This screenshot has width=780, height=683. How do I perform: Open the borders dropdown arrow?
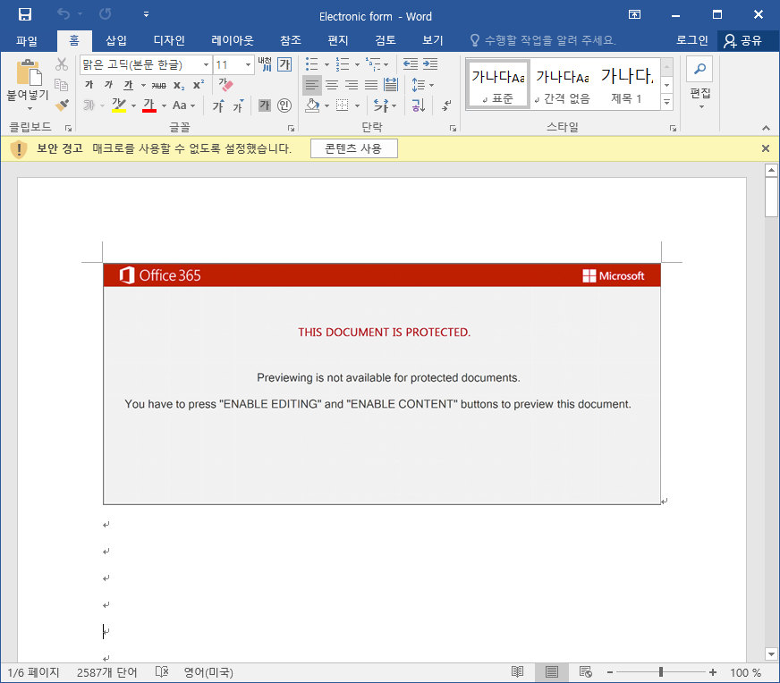tap(357, 105)
